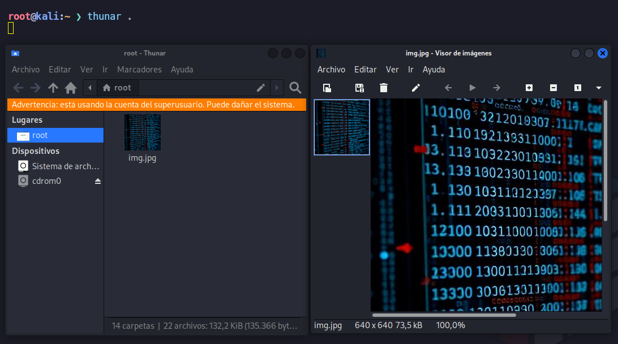Image resolution: width=618 pixels, height=344 pixels.
Task: Toggle path bar edit mode pencil
Action: [x=261, y=88]
